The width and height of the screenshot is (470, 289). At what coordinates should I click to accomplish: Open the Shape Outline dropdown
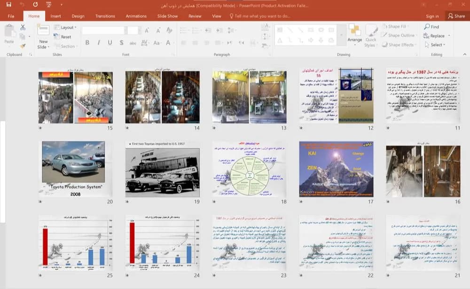[399, 35]
